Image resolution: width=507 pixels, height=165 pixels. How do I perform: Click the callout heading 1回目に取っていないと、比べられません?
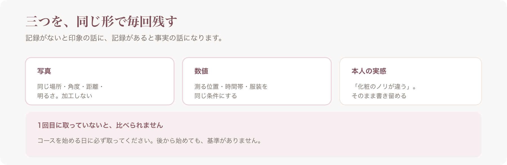pyautogui.click(x=100, y=125)
